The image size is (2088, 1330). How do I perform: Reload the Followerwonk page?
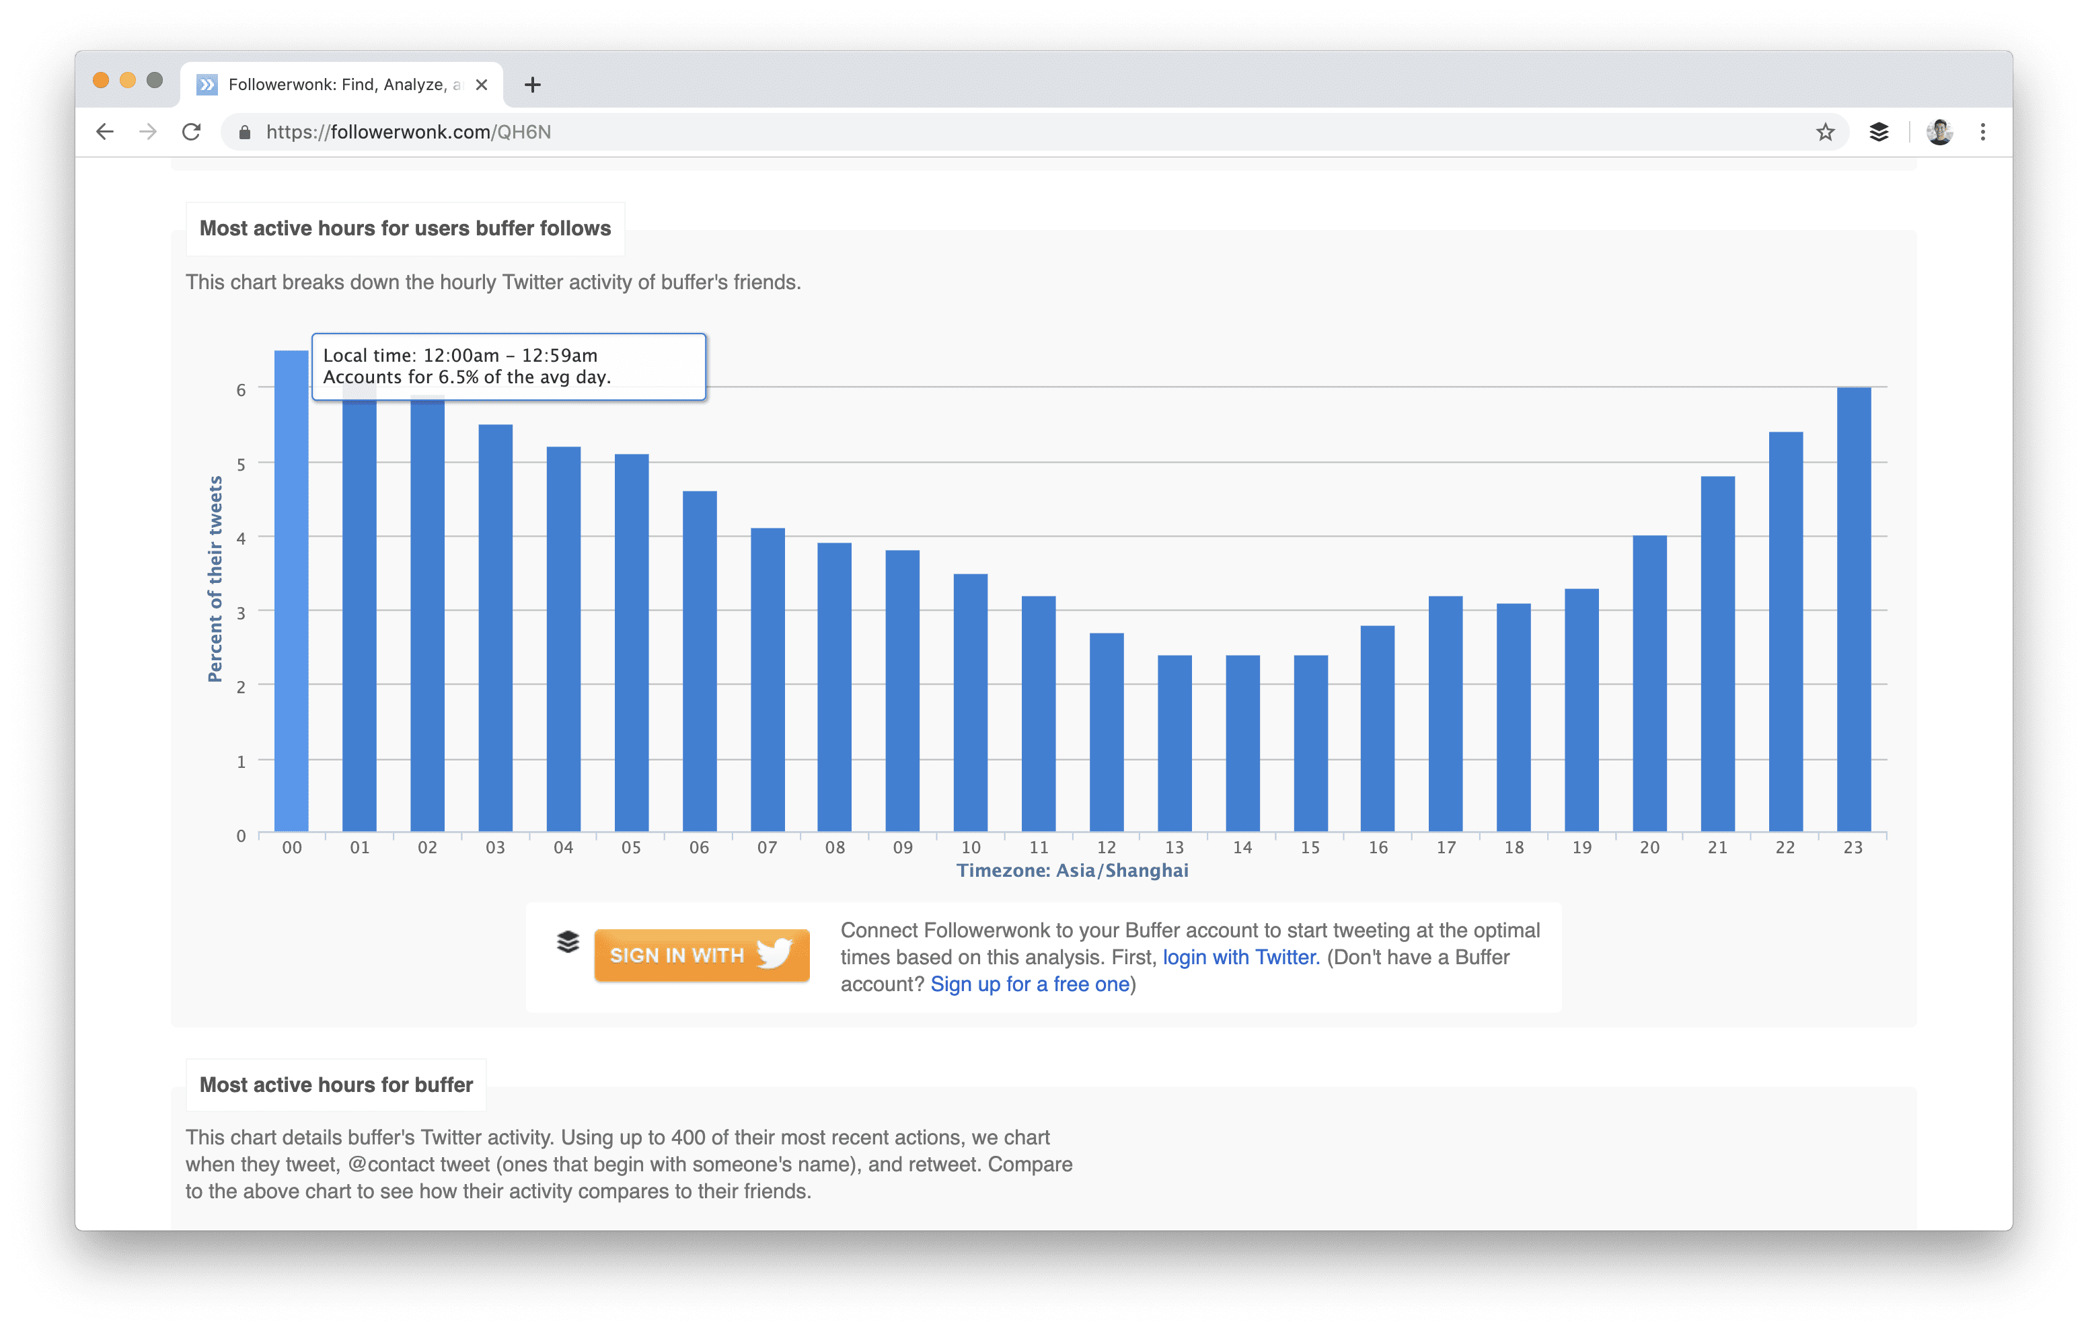click(x=192, y=132)
